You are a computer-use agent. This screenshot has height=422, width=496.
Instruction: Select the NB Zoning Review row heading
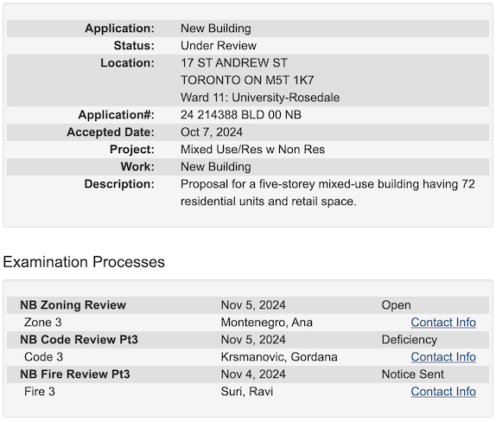pyautogui.click(x=73, y=305)
